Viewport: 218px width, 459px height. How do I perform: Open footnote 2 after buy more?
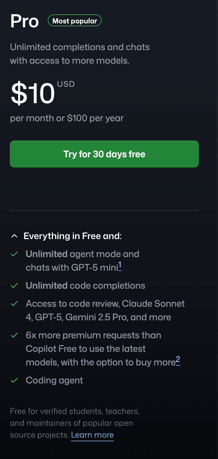178,360
